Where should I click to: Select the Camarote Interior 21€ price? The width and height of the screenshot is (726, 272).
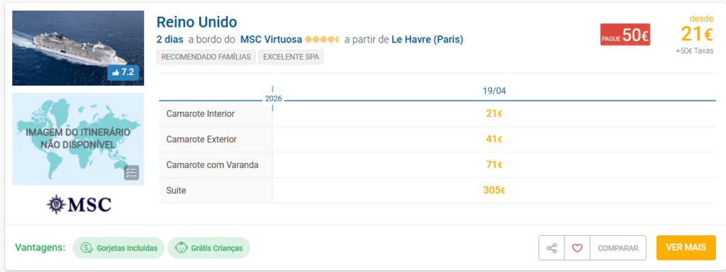coord(494,113)
